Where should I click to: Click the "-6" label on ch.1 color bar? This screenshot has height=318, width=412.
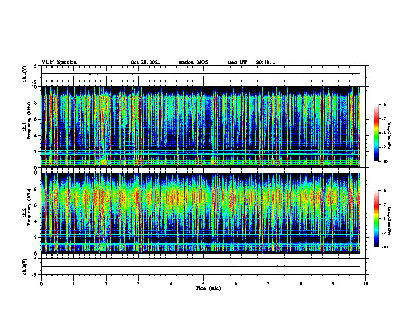pos(384,105)
